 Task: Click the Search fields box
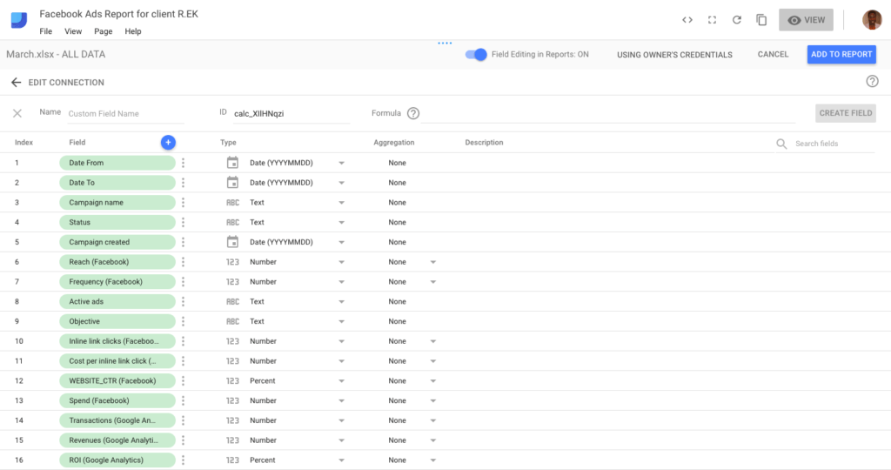pyautogui.click(x=834, y=144)
